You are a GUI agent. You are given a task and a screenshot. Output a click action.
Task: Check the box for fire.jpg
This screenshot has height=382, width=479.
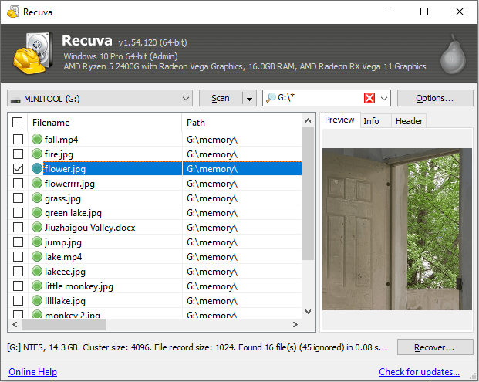(x=18, y=154)
